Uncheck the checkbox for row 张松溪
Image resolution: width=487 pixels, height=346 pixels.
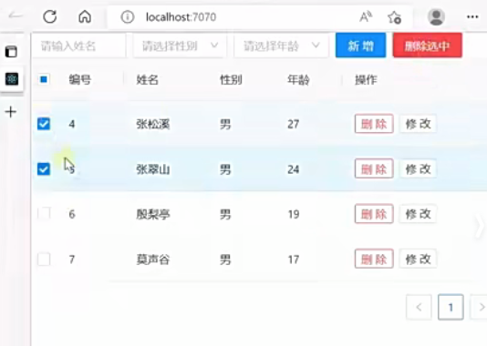pos(44,124)
